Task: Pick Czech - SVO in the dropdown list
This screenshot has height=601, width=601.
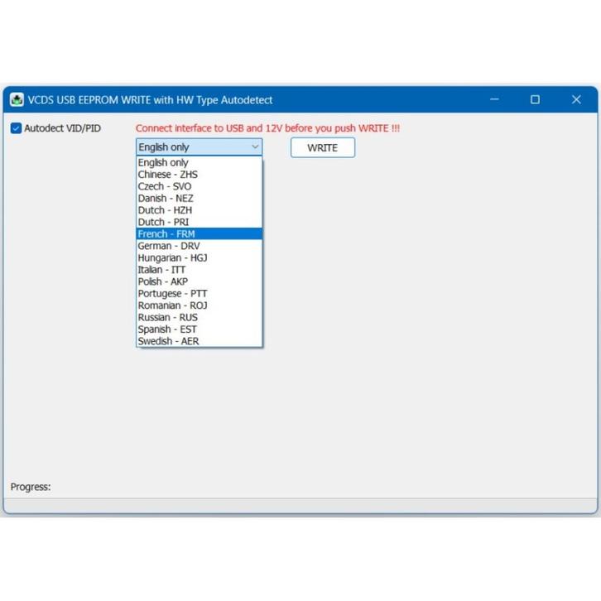Action: 165,186
